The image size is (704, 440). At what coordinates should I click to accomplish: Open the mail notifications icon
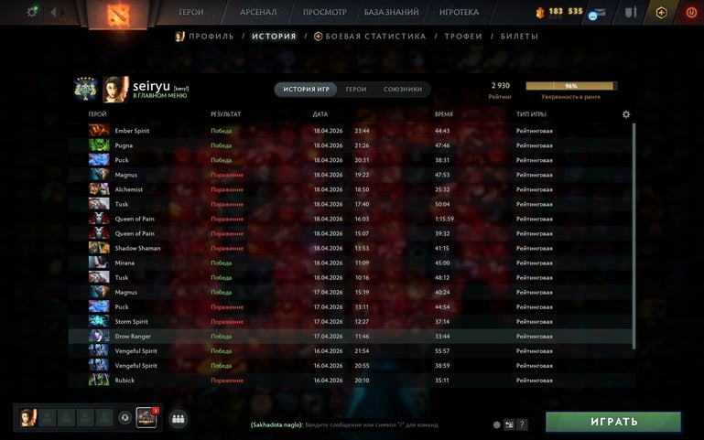[x=598, y=14]
